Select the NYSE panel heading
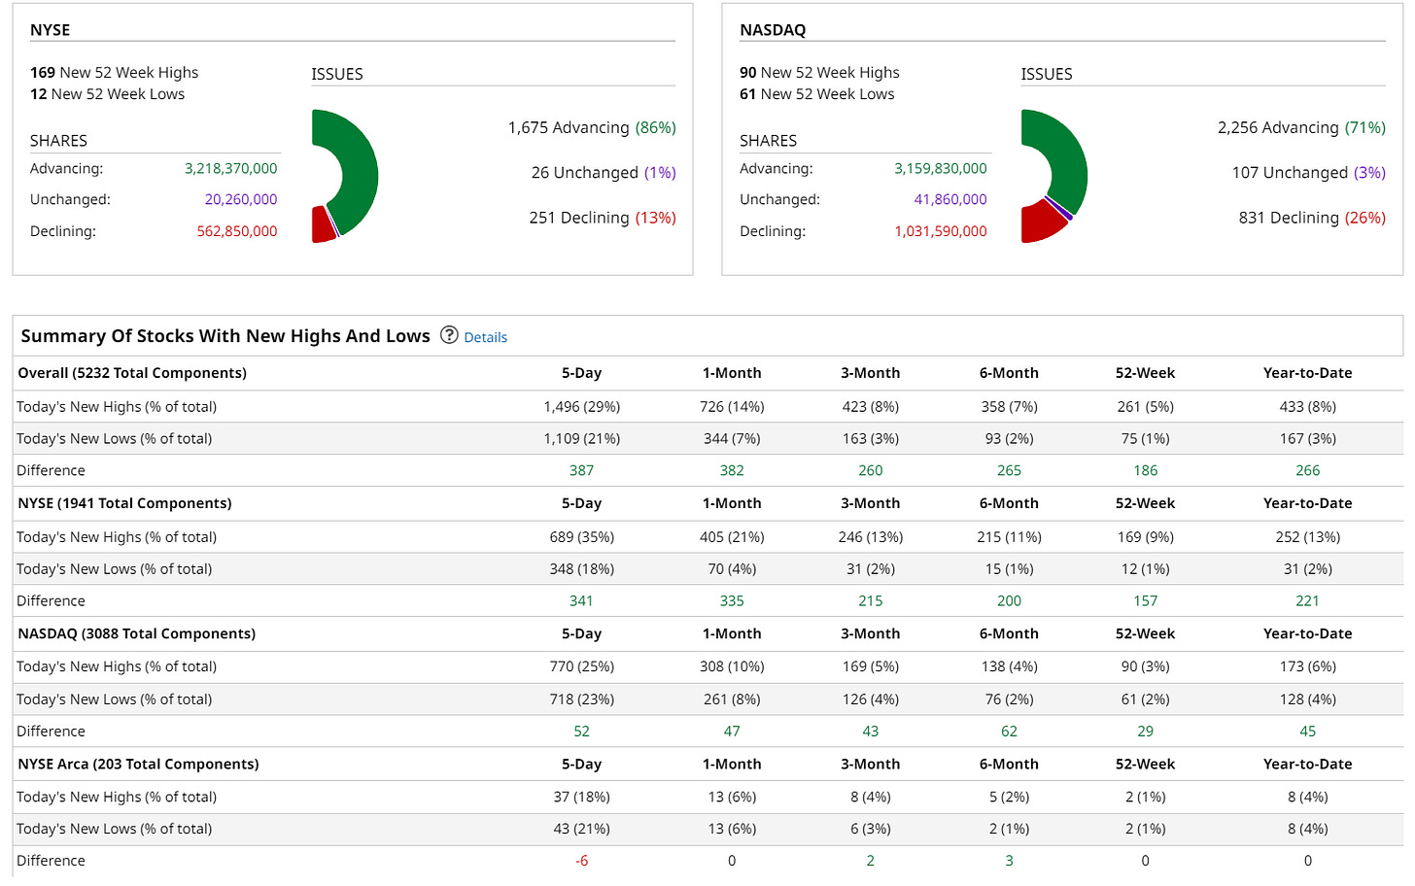Screen dimensions: 1415x886 [51, 30]
